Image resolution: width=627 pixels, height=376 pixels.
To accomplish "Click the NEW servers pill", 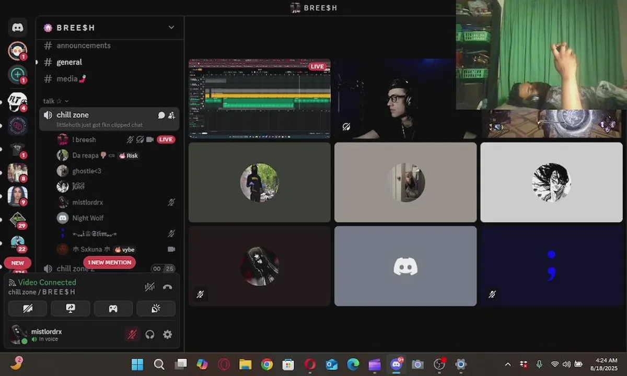I will coord(18,263).
